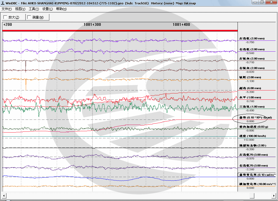Click the -0.750 value under 左高低
The image size is (278, 201).
[250, 42]
